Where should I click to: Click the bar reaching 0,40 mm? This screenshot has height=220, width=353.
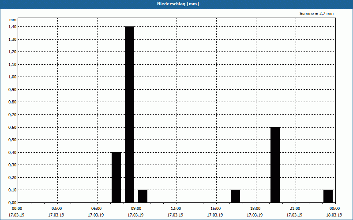point(116,177)
